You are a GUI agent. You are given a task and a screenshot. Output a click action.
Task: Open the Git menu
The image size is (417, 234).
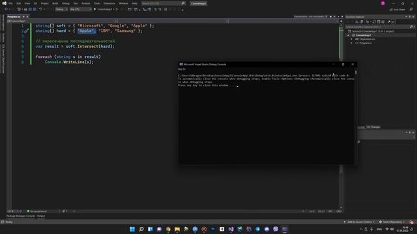click(35, 3)
